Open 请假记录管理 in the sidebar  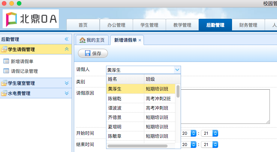pyautogui.click(x=24, y=71)
